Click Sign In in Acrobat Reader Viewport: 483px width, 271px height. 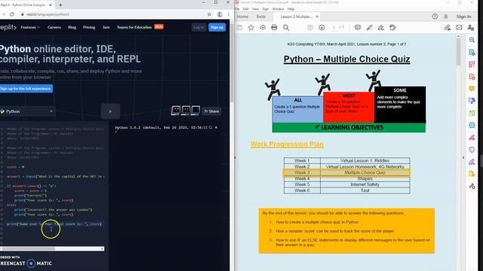(x=463, y=17)
